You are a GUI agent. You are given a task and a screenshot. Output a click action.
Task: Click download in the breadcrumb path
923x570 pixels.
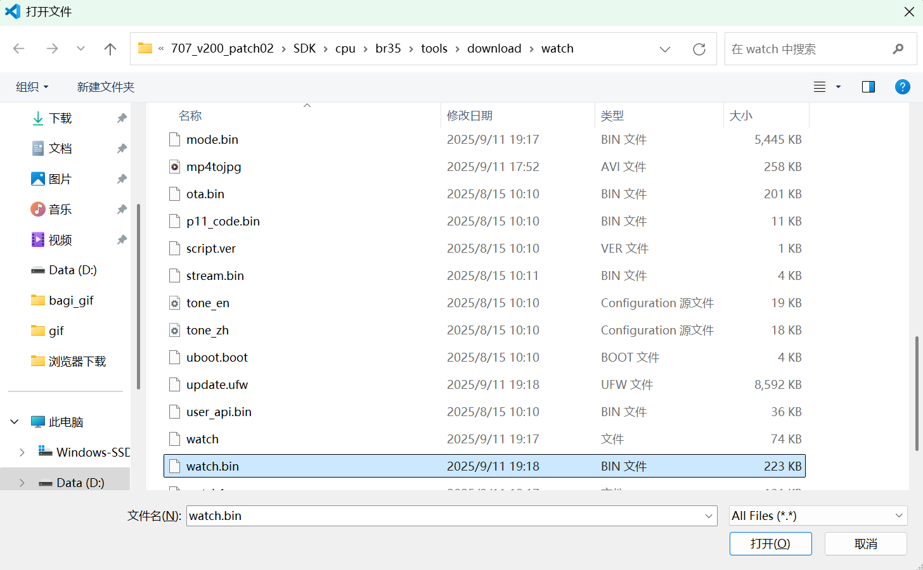pos(494,49)
